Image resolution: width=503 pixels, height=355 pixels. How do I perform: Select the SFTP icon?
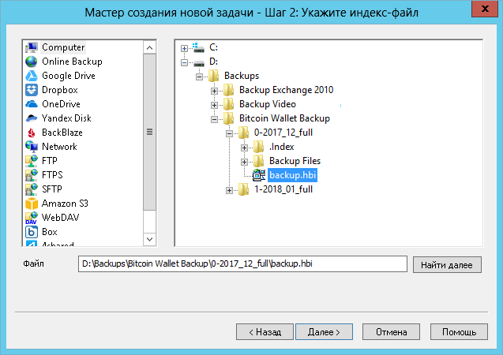(x=32, y=189)
